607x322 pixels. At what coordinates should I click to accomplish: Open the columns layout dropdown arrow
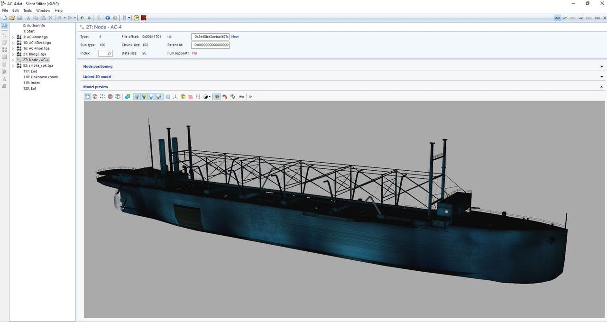pyautogui.click(x=129, y=18)
